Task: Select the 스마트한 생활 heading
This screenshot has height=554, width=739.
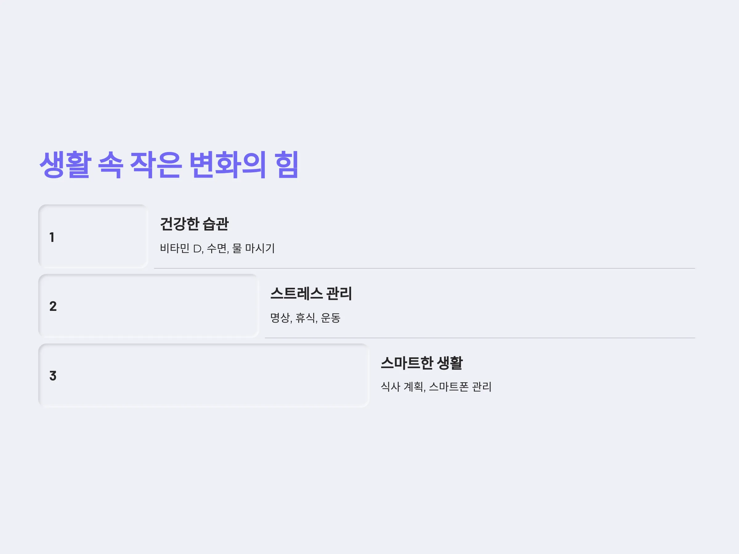Action: [x=422, y=363]
